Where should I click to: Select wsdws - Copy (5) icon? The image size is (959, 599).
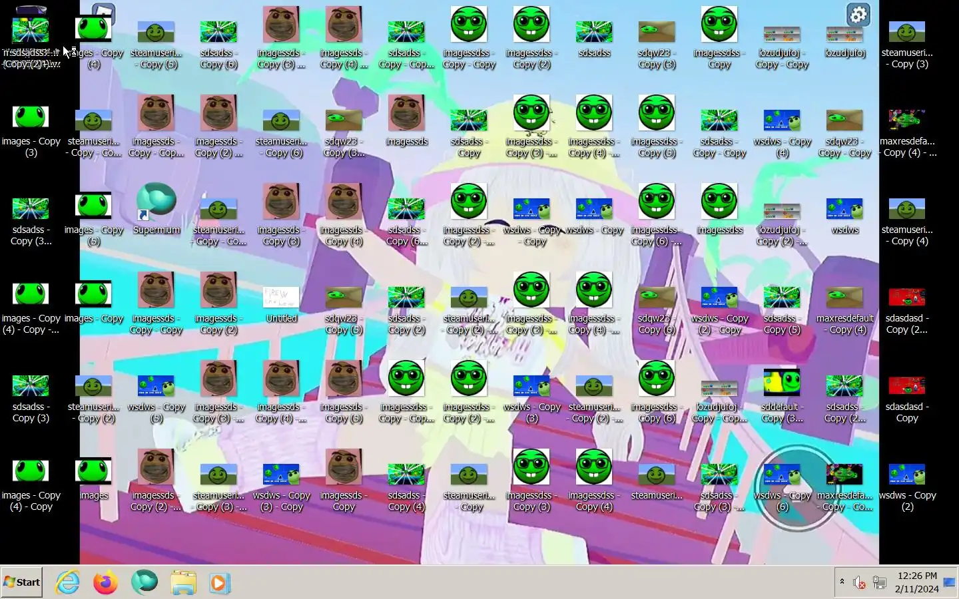pyautogui.click(x=157, y=399)
